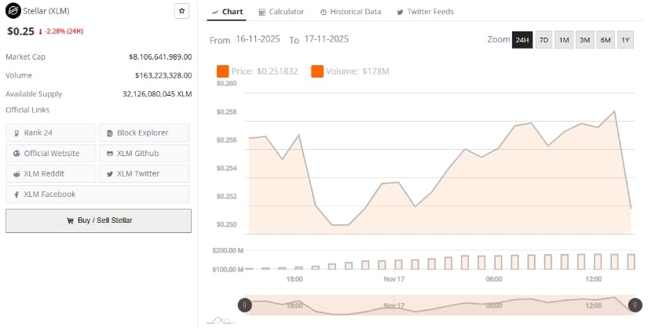Click the Stellar XLM coin logo
Screen dimensions: 648x328
coord(13,12)
